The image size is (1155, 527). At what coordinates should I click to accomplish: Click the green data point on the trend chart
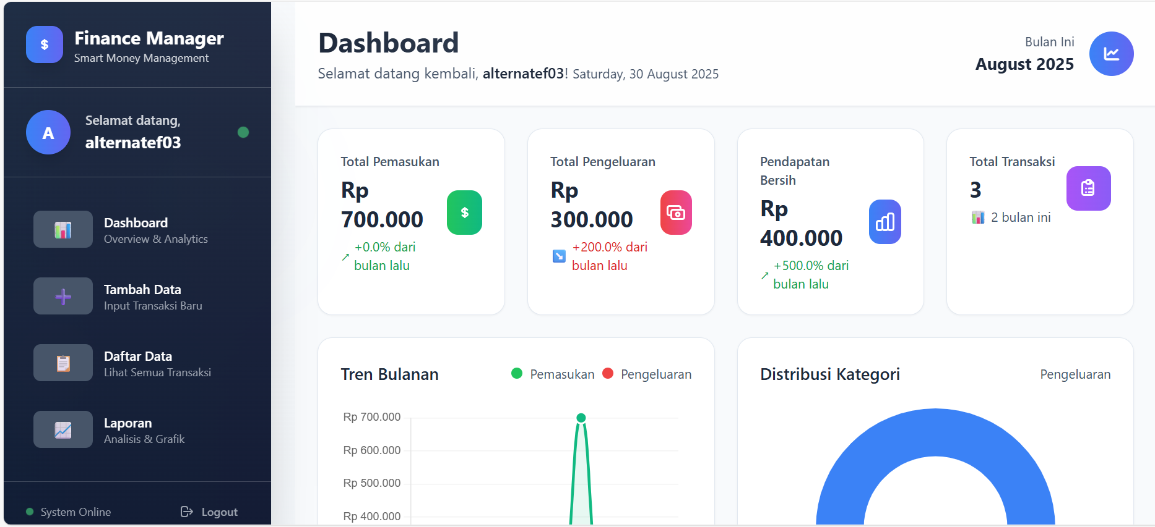pyautogui.click(x=581, y=418)
